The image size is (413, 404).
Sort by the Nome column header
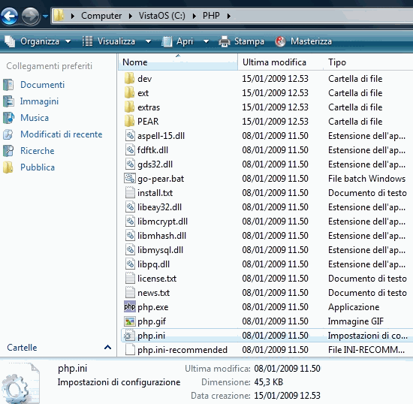(178, 62)
